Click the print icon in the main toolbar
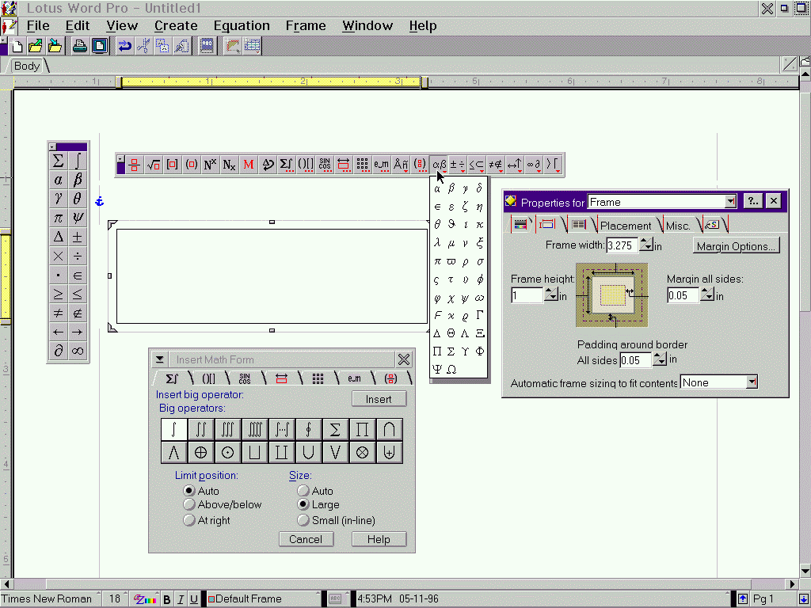The image size is (811, 608). click(80, 47)
